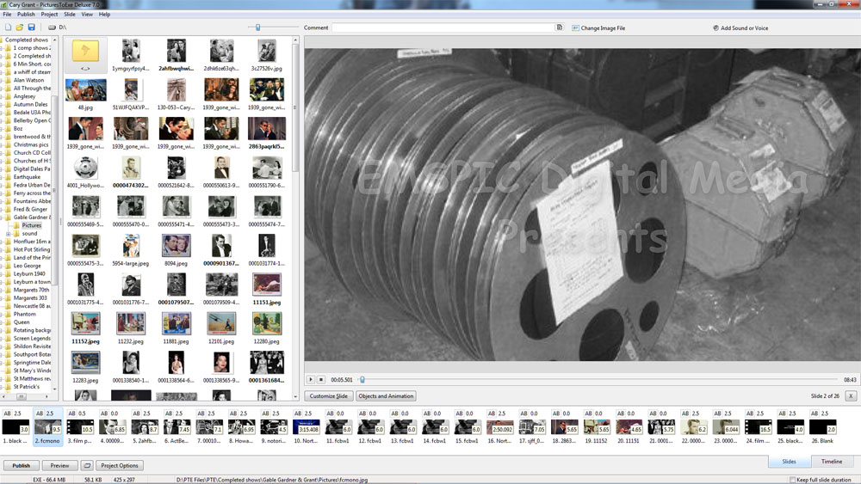Open the File menu

point(7,15)
